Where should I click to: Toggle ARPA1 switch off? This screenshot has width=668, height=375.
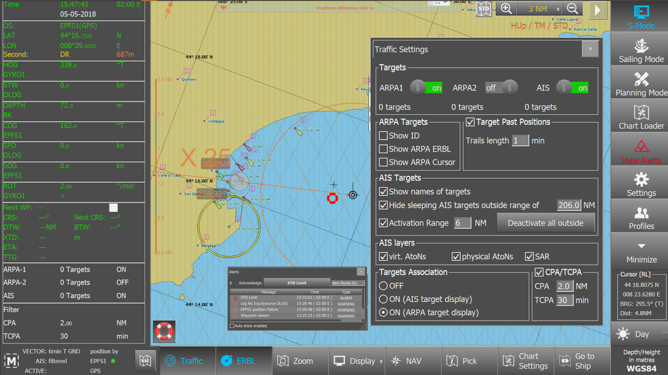426,88
